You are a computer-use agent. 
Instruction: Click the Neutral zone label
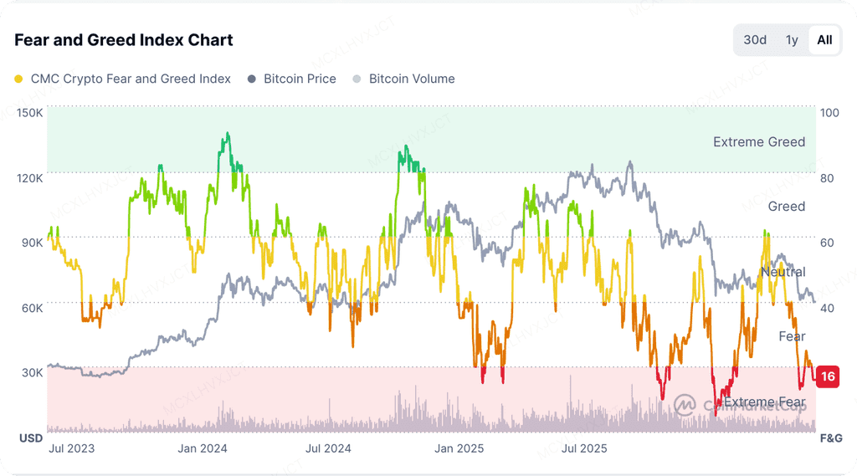tap(783, 272)
